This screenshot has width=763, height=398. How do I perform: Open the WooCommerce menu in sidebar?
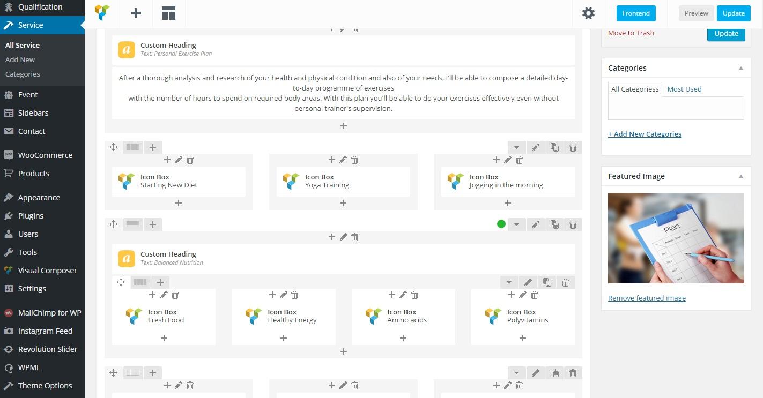pyautogui.click(x=45, y=155)
